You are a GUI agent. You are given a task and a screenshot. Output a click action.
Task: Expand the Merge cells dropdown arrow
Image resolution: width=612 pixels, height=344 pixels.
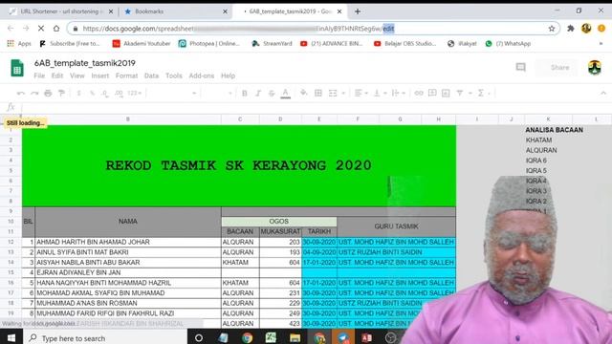pos(343,94)
